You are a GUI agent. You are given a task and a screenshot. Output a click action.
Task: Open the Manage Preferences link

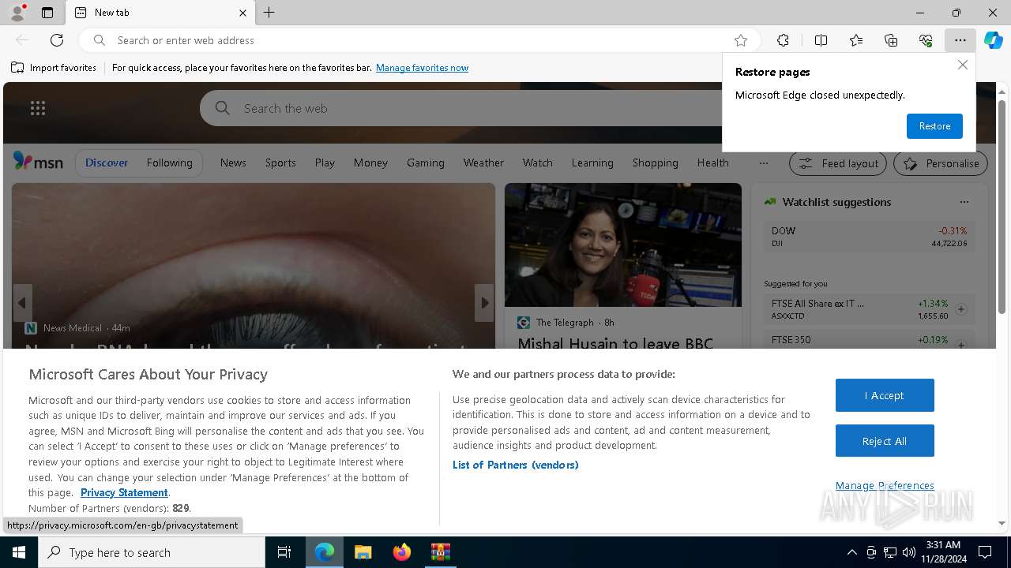[885, 485]
